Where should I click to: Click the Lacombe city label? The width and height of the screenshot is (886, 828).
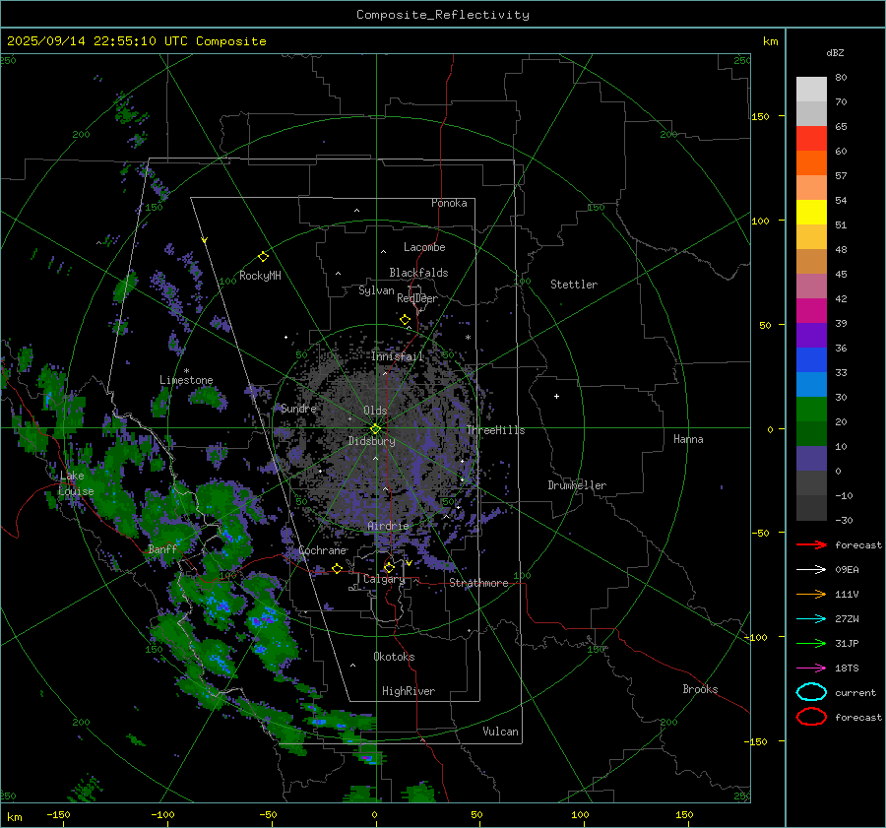(x=424, y=247)
